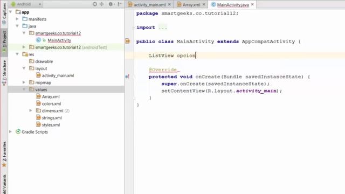Collapse the java folder
Screen dimensions: 345x194
pyautogui.click(x=17, y=26)
